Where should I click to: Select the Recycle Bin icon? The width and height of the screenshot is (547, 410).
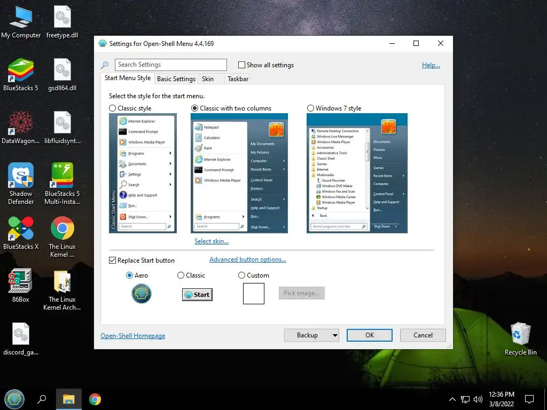(x=520, y=339)
